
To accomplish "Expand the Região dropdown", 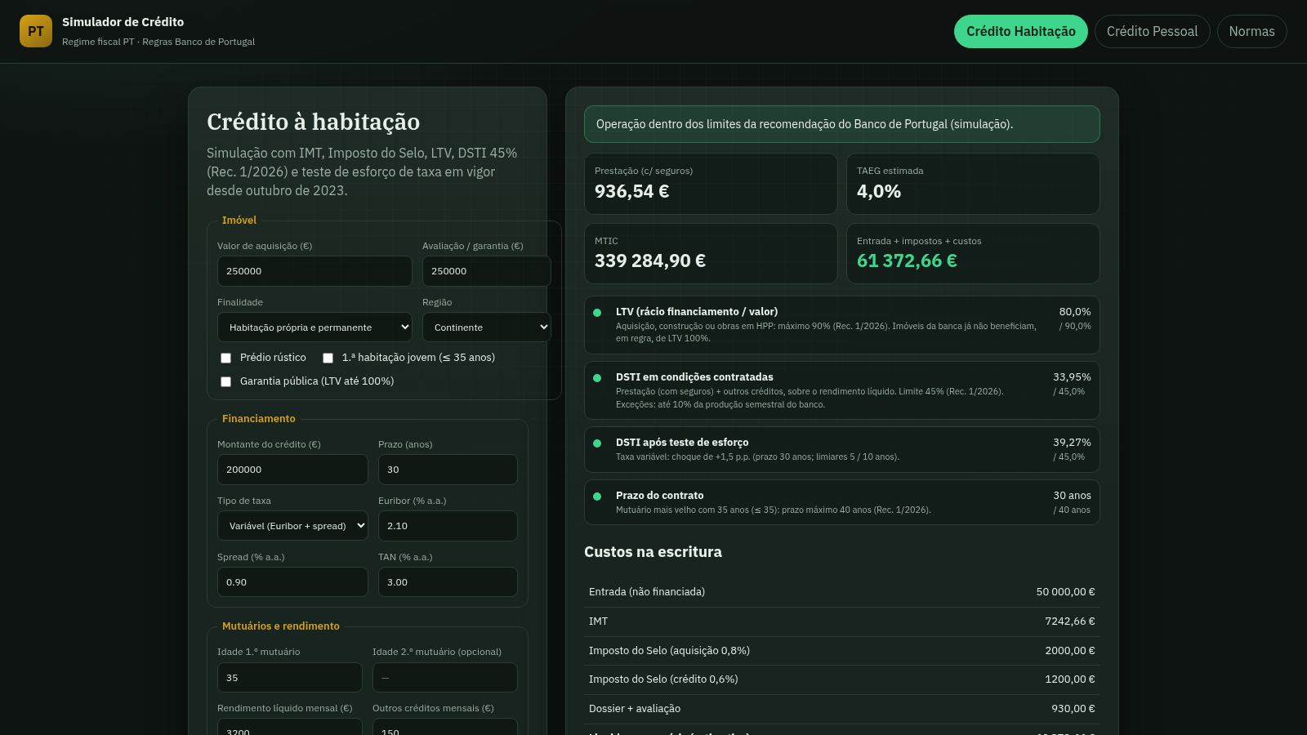I will point(487,327).
